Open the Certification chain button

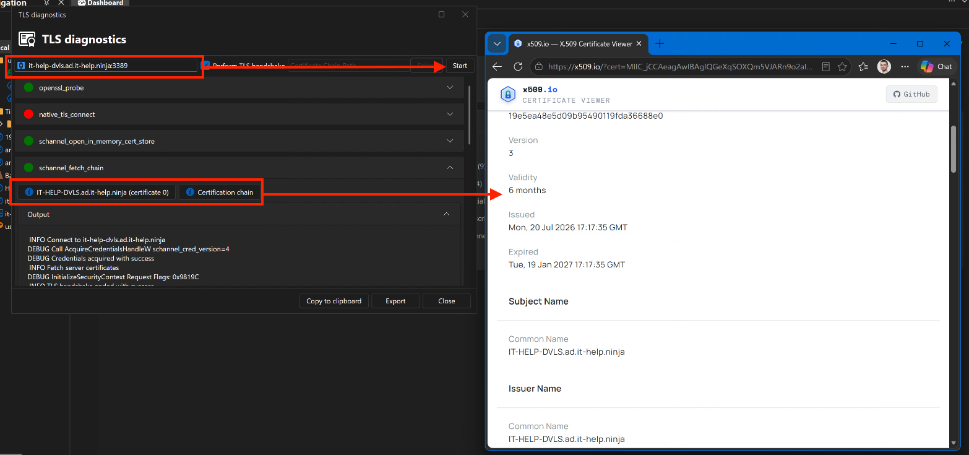(x=220, y=193)
